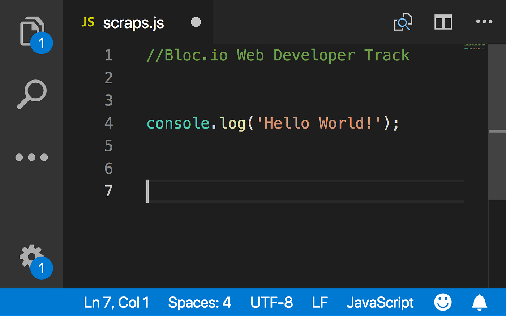The width and height of the screenshot is (506, 316).
Task: Open go-to-line by clicking Ln 7, Col 1
Action: tap(116, 302)
